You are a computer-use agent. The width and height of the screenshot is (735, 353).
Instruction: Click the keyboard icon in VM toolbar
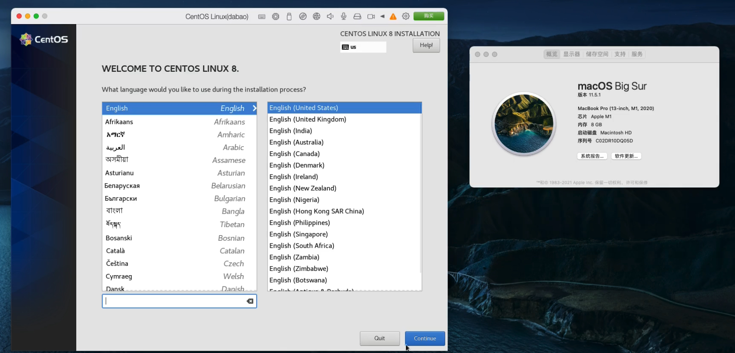click(x=262, y=16)
